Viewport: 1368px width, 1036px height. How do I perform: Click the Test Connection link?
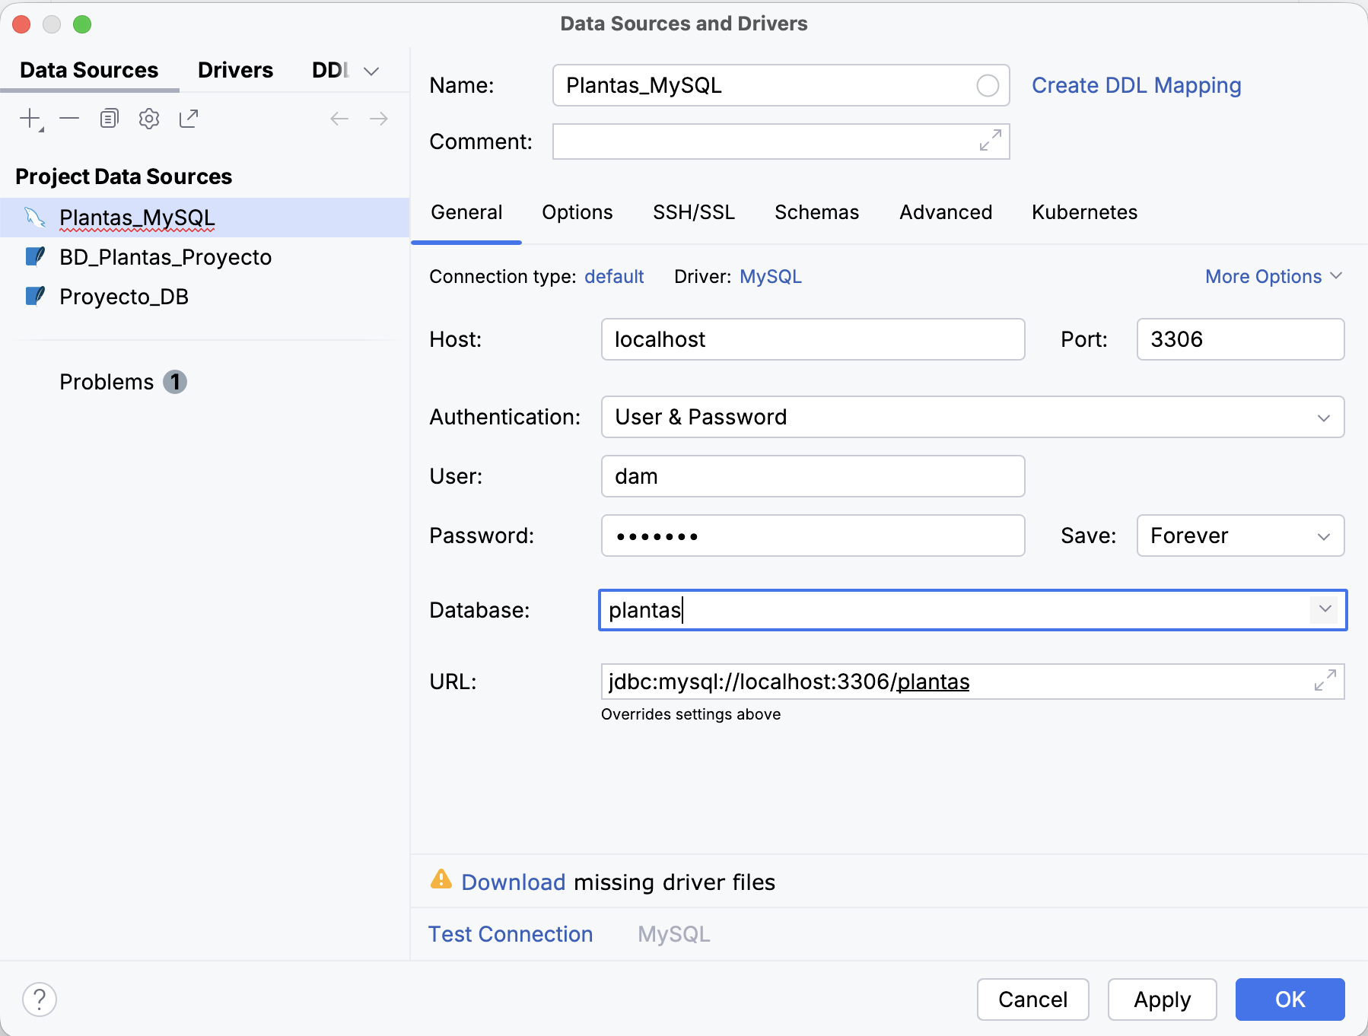point(511,934)
